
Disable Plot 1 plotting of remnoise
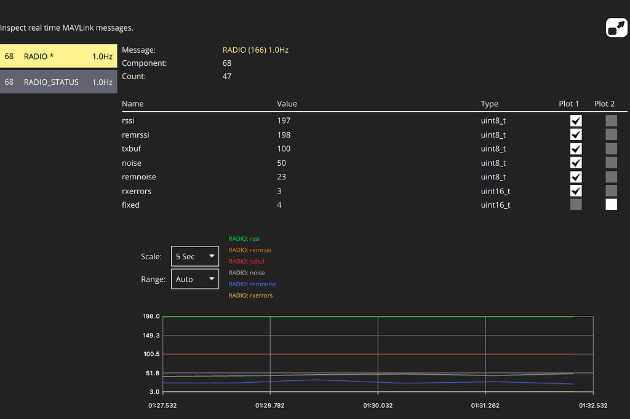(575, 176)
